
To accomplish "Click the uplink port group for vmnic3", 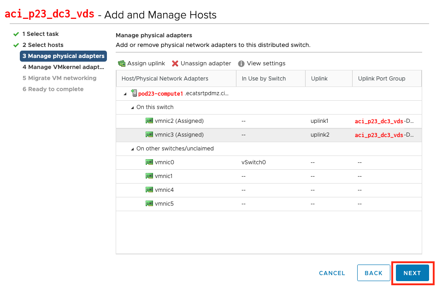I will pos(384,135).
